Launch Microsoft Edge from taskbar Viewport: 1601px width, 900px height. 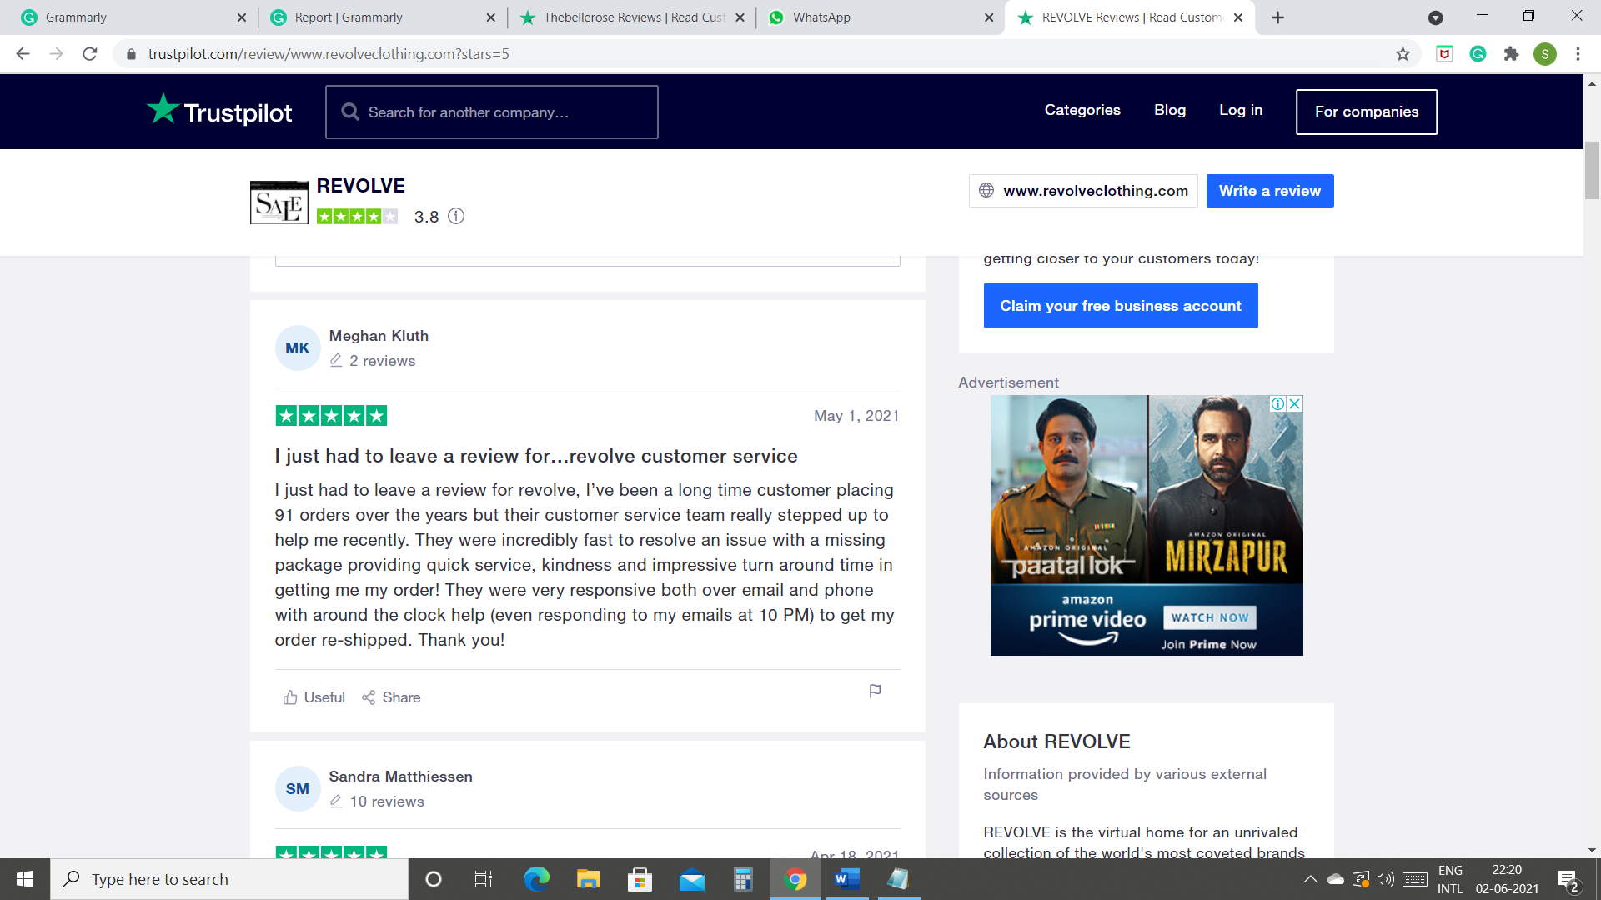(x=536, y=879)
